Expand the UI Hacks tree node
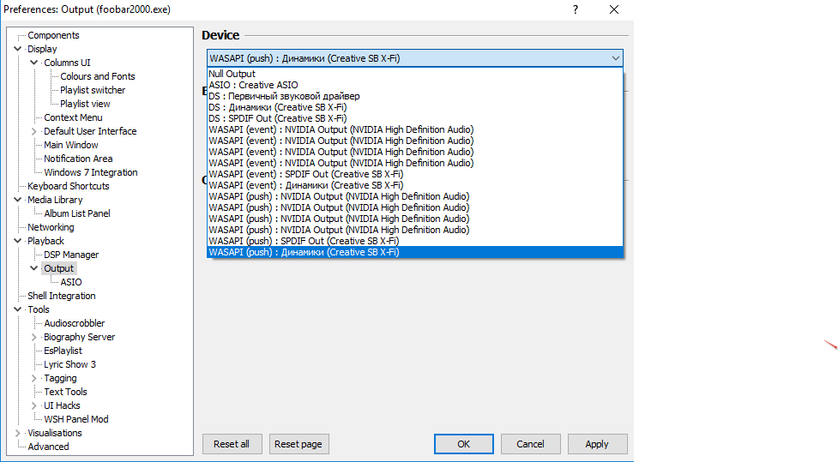 pyautogui.click(x=34, y=405)
